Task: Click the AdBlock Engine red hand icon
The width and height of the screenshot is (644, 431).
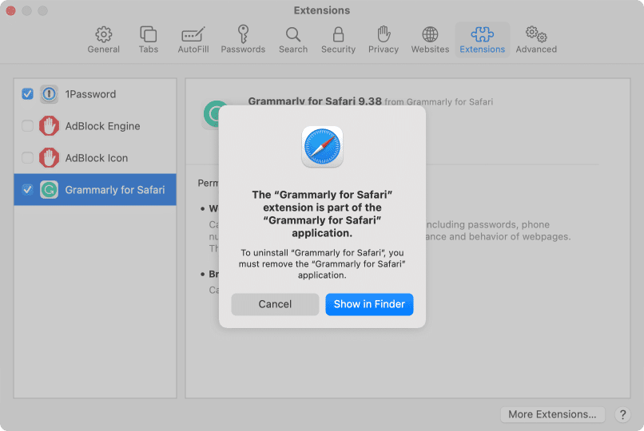Action: click(x=49, y=126)
